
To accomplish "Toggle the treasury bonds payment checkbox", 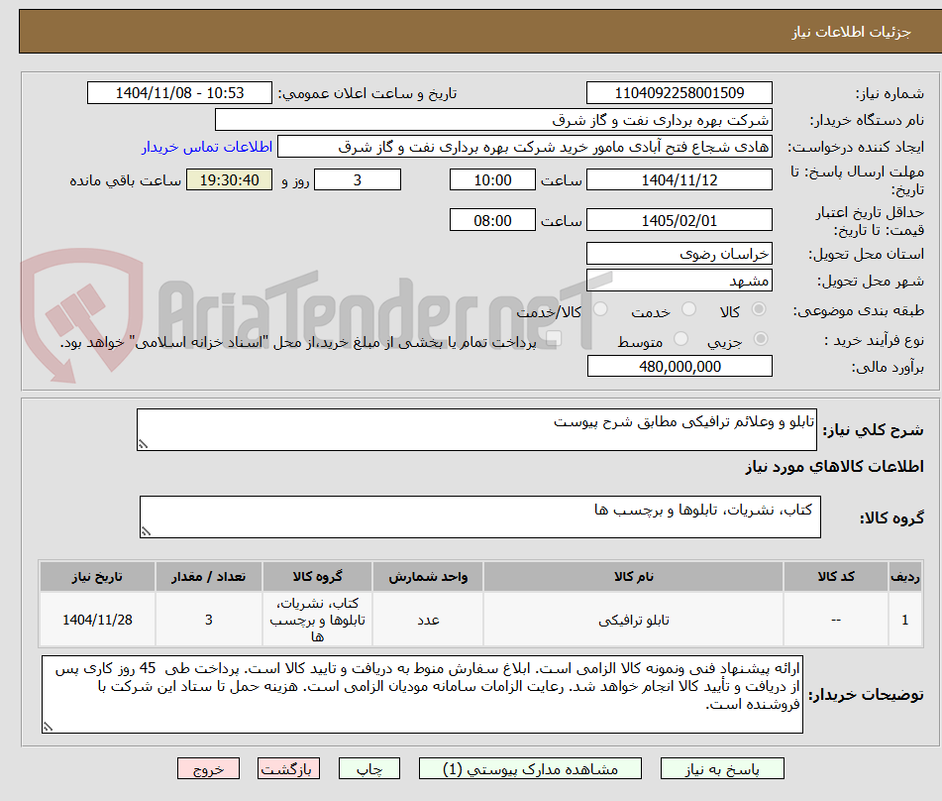I will click(554, 339).
